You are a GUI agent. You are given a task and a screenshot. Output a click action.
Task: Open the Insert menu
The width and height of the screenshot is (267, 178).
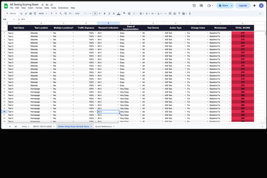[31, 8]
